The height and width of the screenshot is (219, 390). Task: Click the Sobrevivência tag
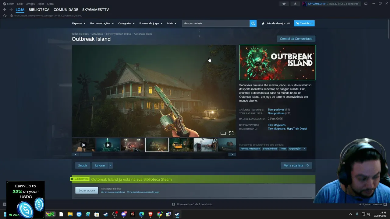270,149
